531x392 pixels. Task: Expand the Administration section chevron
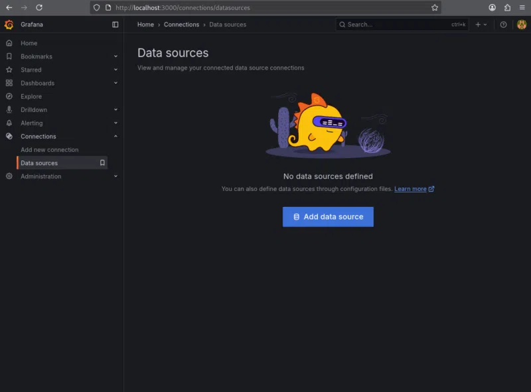(115, 176)
